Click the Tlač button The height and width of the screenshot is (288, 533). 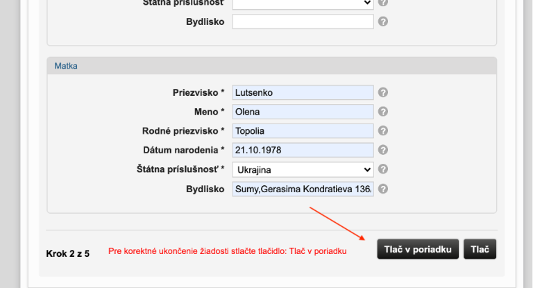tap(480, 249)
